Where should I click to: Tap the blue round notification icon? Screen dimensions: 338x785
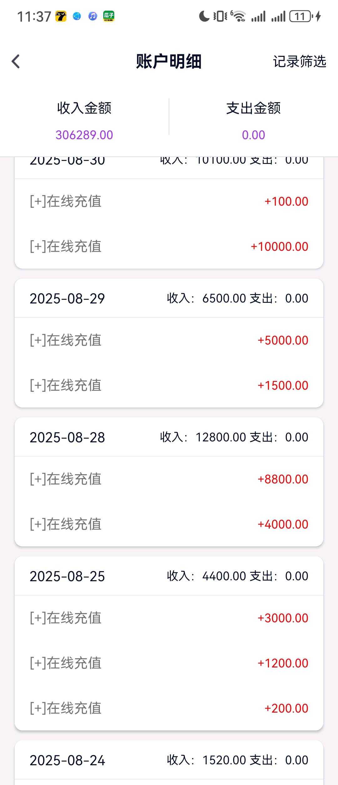77,16
